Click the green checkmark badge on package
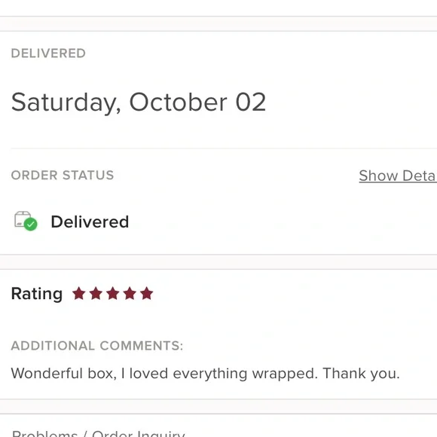Image resolution: width=437 pixels, height=437 pixels. [31, 224]
